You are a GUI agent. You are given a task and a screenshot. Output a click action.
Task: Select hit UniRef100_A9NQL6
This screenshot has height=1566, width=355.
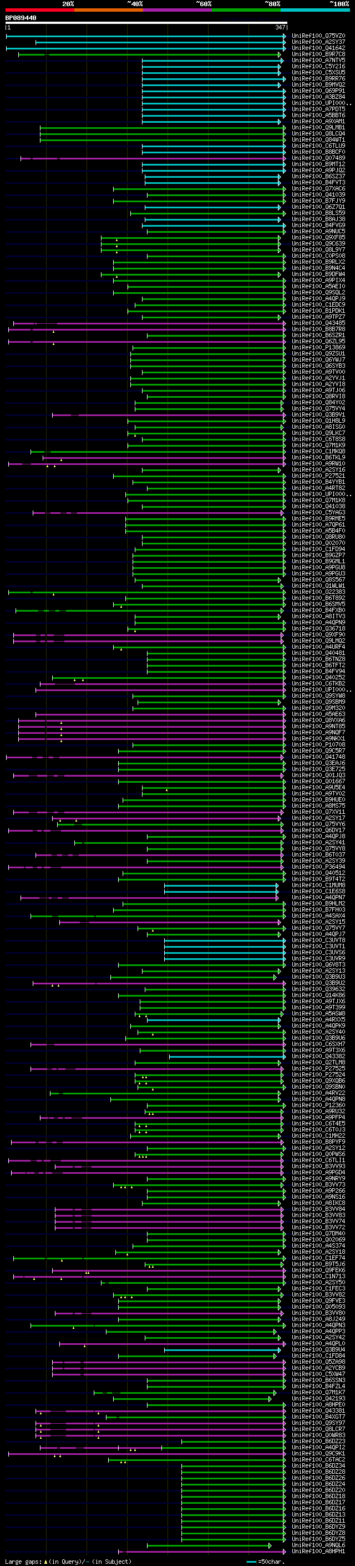pos(318,1545)
